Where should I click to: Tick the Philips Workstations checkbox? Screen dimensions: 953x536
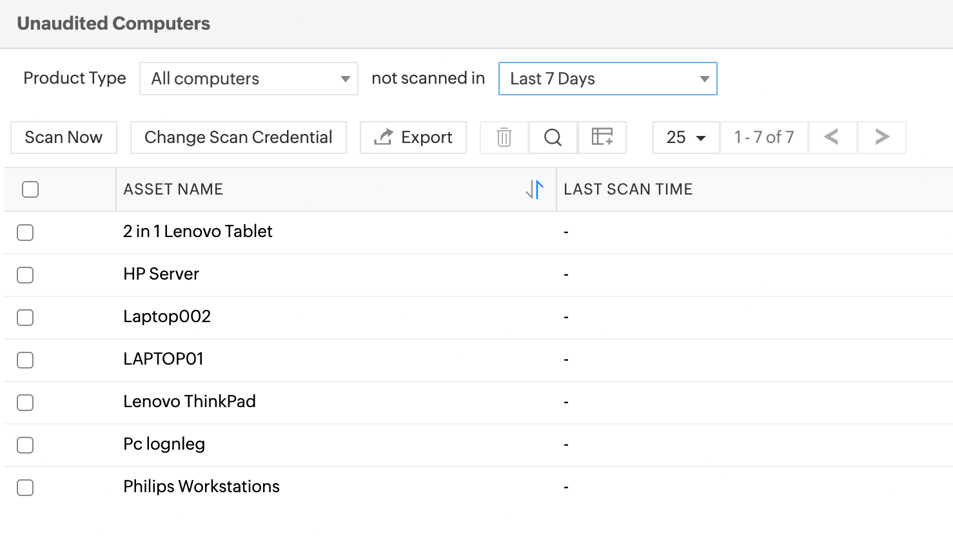pyautogui.click(x=25, y=488)
